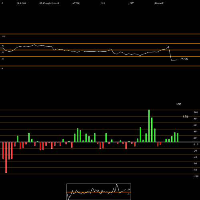
Task: Click the tallest green MR histogram bar
Action: 149,126
